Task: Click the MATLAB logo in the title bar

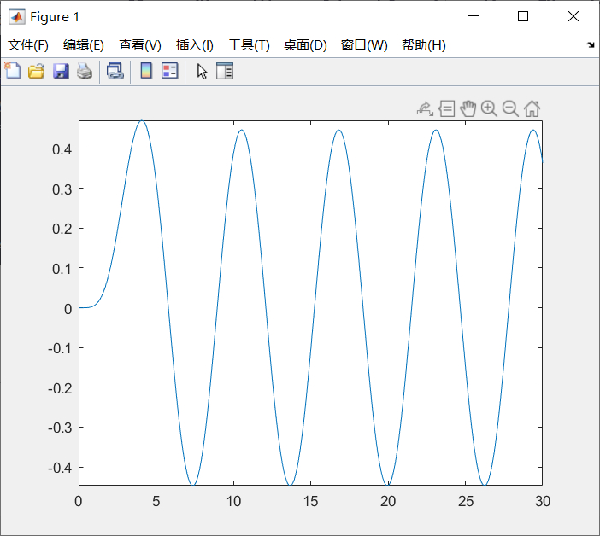Action: [x=17, y=17]
